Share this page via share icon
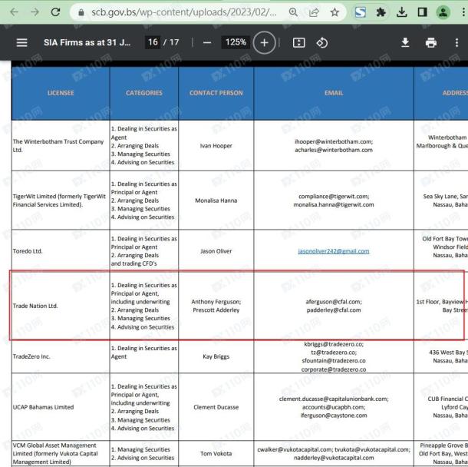Viewport: 468px width, 467px height. click(x=314, y=12)
